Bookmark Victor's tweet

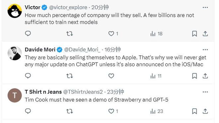[x=194, y=33]
